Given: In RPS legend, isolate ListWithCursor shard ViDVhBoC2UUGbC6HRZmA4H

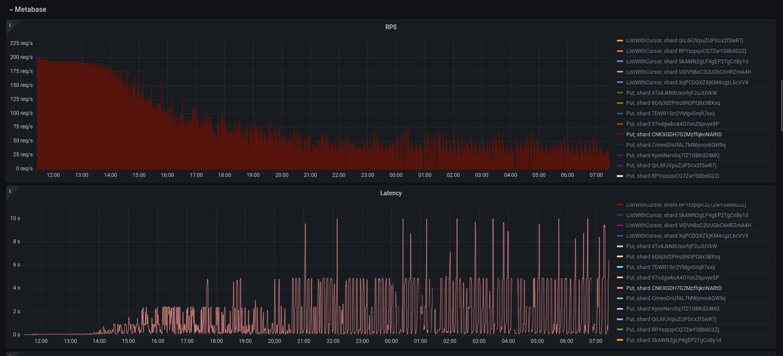Looking at the screenshot, I should (x=689, y=72).
